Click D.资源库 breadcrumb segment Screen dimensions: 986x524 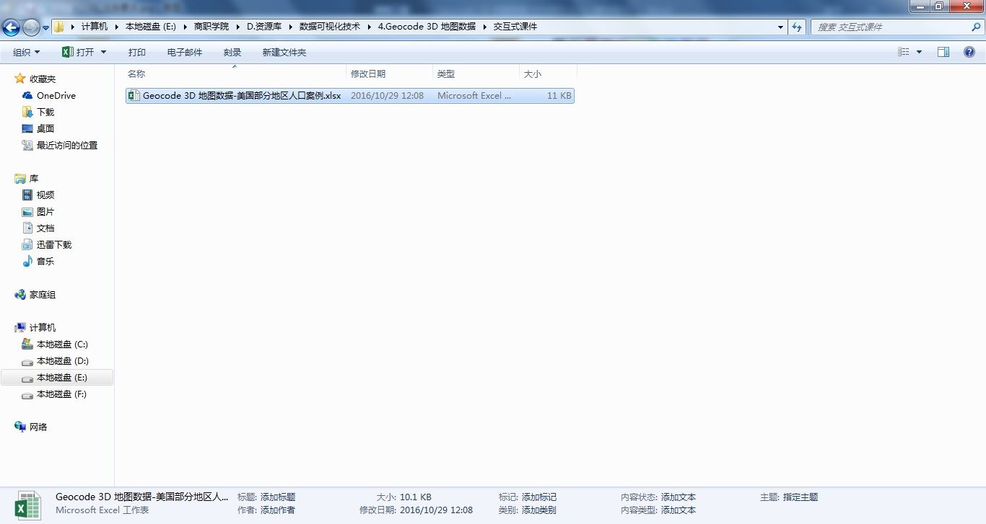pos(264,27)
